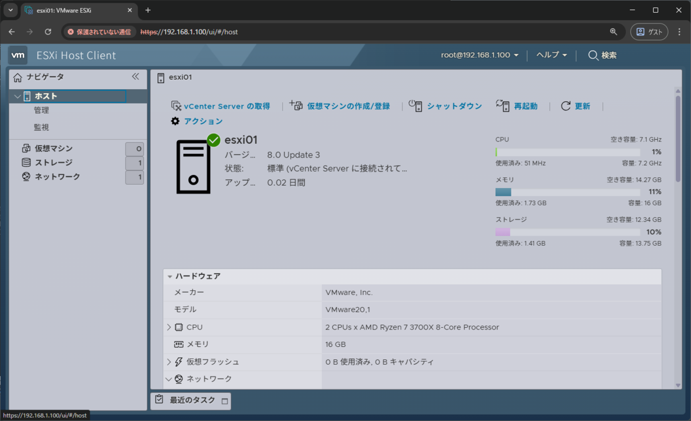The height and width of the screenshot is (421, 691).
Task: Click the virtual flash lightning icon
Action: [x=179, y=362]
